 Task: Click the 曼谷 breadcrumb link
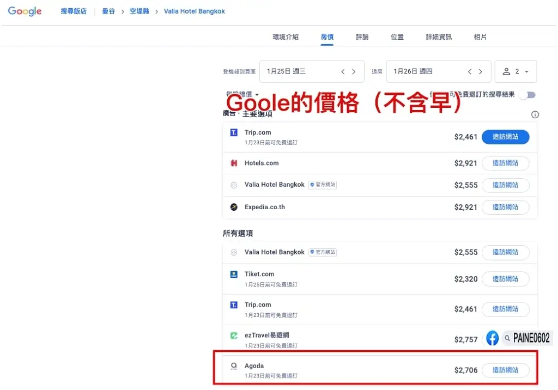108,11
